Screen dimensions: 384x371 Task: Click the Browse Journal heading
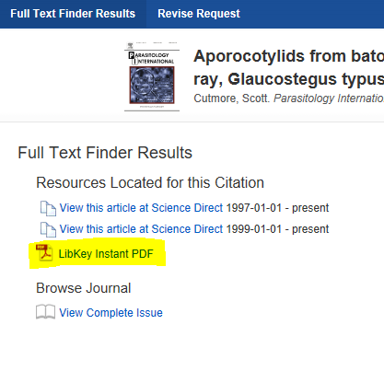coord(84,288)
